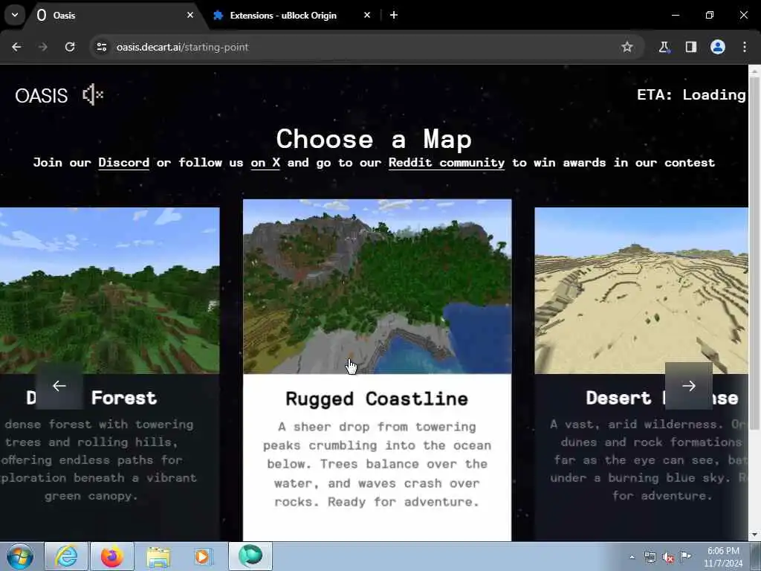The height and width of the screenshot is (571, 761).
Task: Bookmark this page with star icon
Action: pos(627,47)
